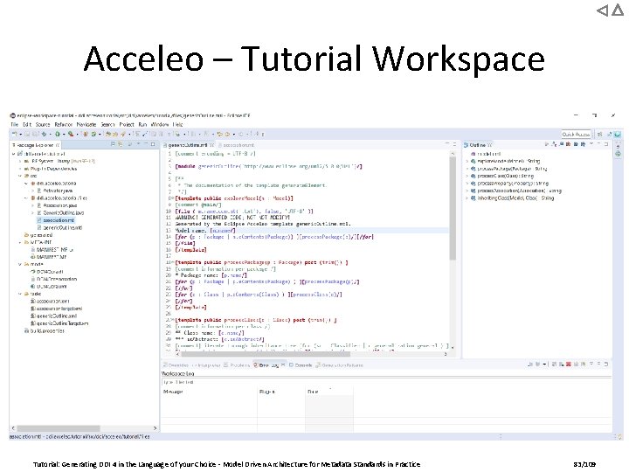The height and width of the screenshot is (472, 629).
Task: Toggle alphabetical Sort in Outline toolbar
Action: (x=554, y=144)
